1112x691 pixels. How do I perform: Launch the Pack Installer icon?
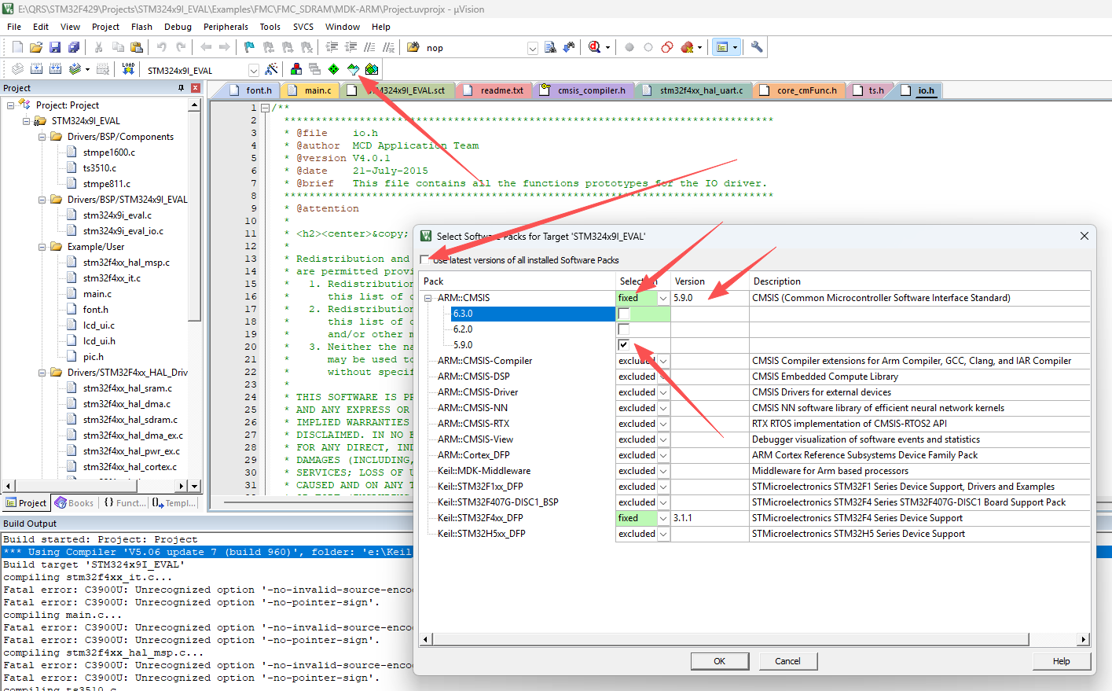click(372, 69)
